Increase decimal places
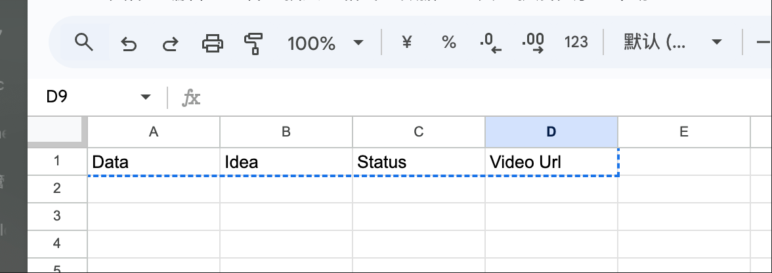 533,43
